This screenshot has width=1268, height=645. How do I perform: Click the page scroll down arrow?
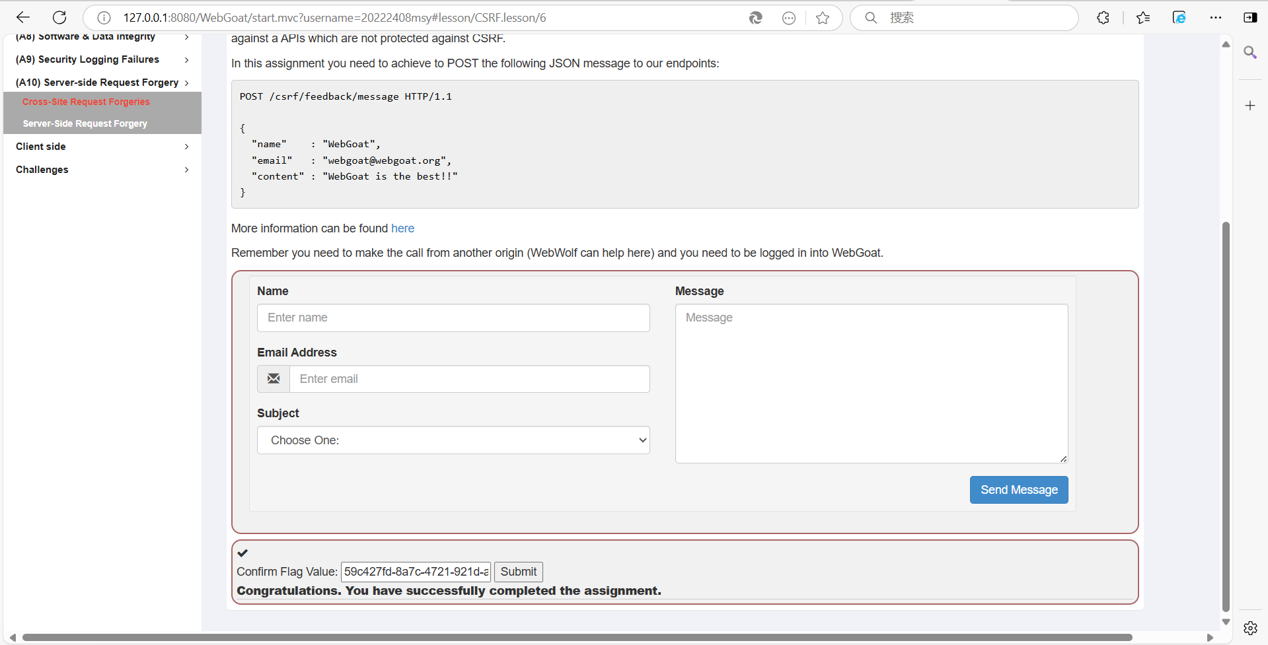(1226, 622)
